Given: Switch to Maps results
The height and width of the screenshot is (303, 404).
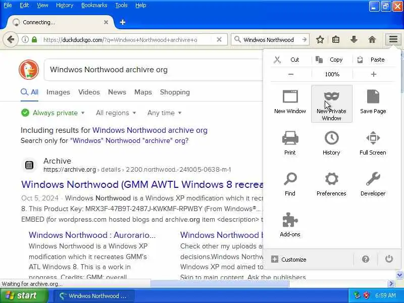Looking at the screenshot, I should point(143,92).
